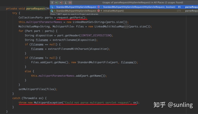Select the initializeMultipart() usage row

click(x=124, y=11)
